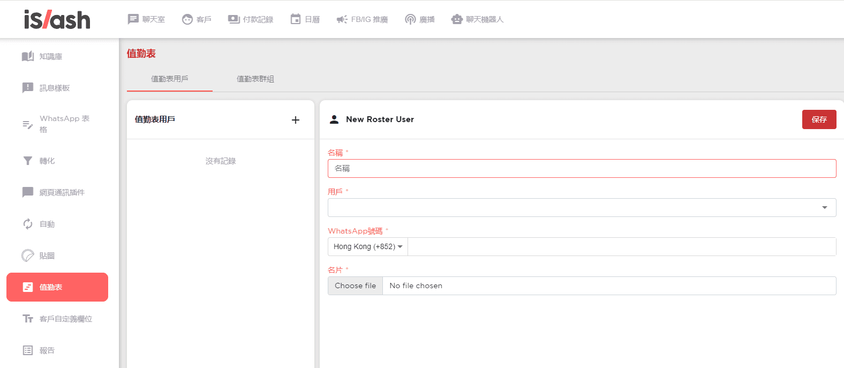Click the automation cycle icon

pos(28,224)
